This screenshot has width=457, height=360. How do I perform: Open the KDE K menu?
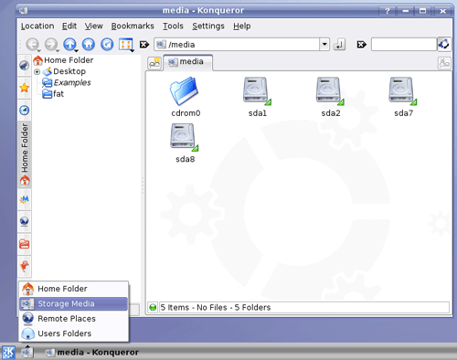click(x=8, y=353)
